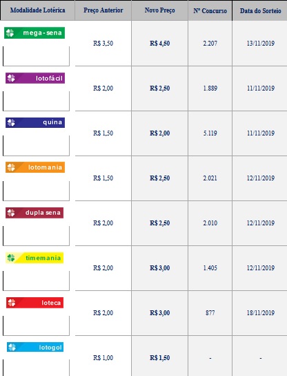Click the lotogol light blue logo

tap(35, 347)
